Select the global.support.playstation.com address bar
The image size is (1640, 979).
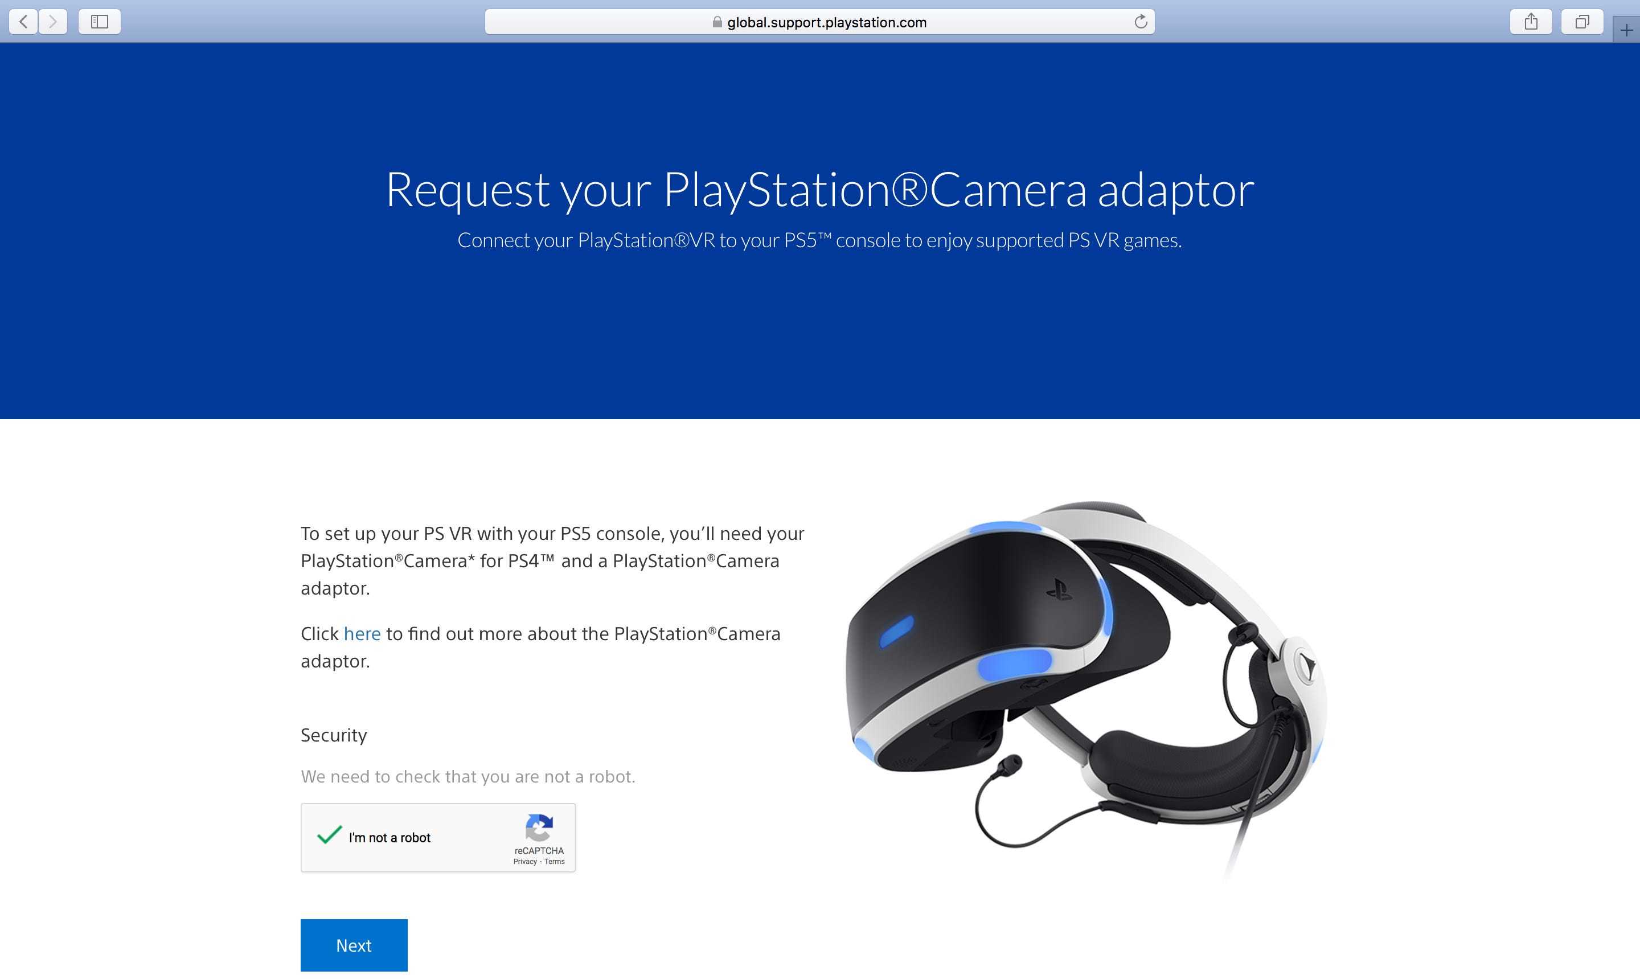[x=819, y=22]
